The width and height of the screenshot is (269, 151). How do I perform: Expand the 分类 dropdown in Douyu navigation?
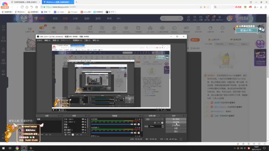(x=76, y=18)
